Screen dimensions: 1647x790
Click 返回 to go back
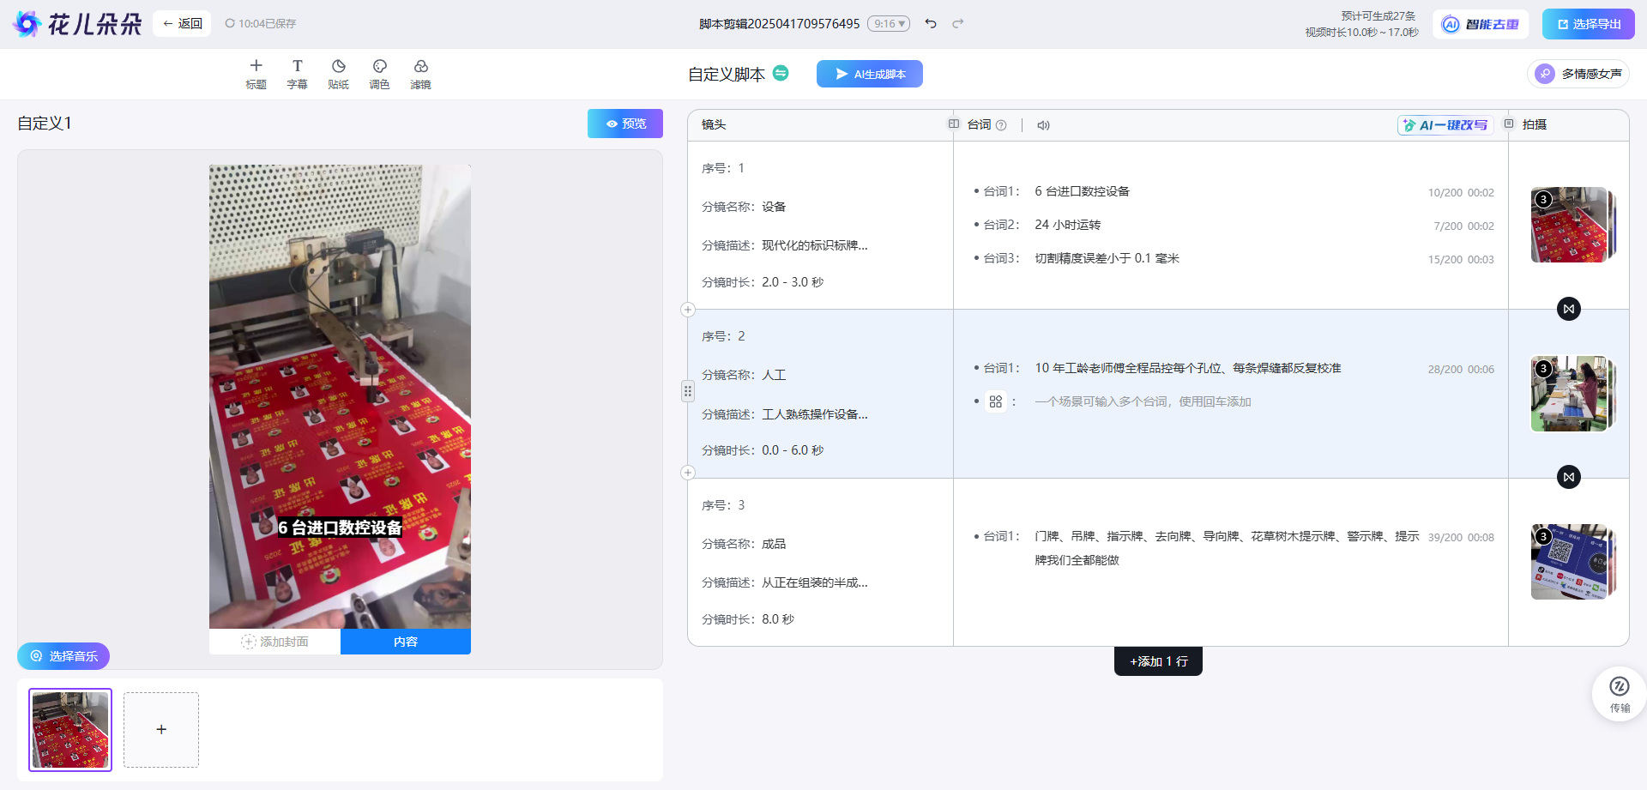click(181, 23)
